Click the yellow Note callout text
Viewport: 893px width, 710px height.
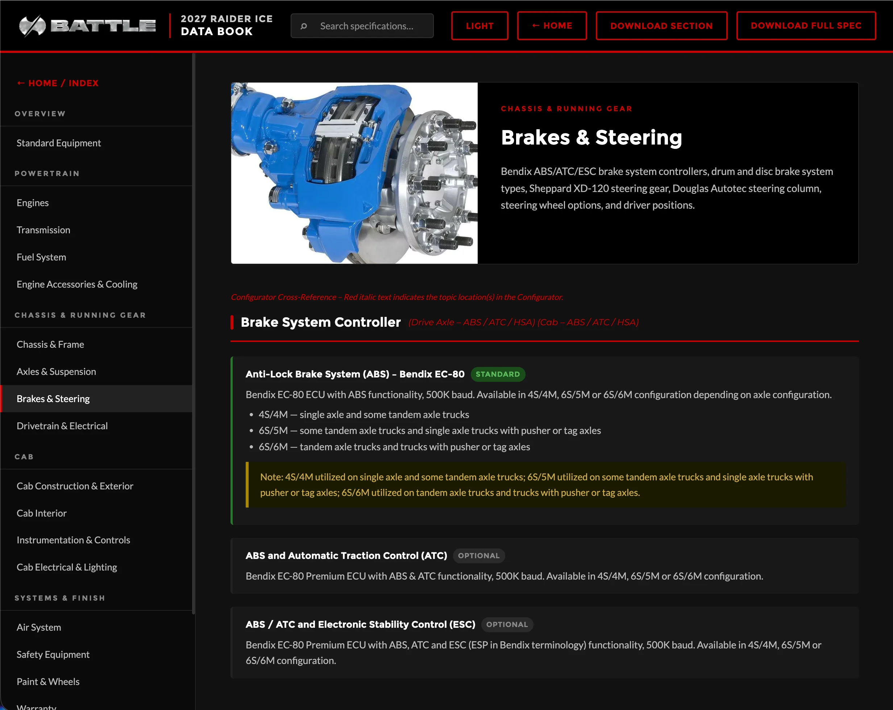tap(536, 485)
